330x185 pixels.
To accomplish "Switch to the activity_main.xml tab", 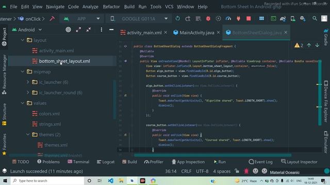I will pos(144,33).
